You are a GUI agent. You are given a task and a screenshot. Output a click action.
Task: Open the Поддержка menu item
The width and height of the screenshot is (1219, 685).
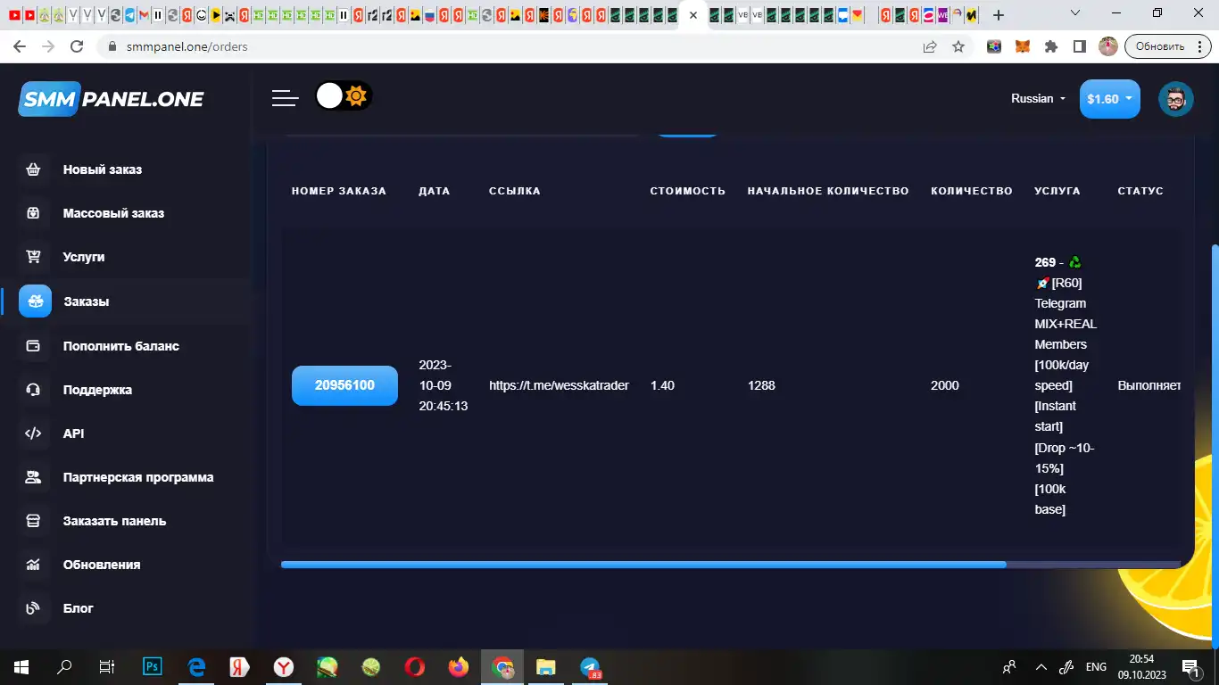97,390
